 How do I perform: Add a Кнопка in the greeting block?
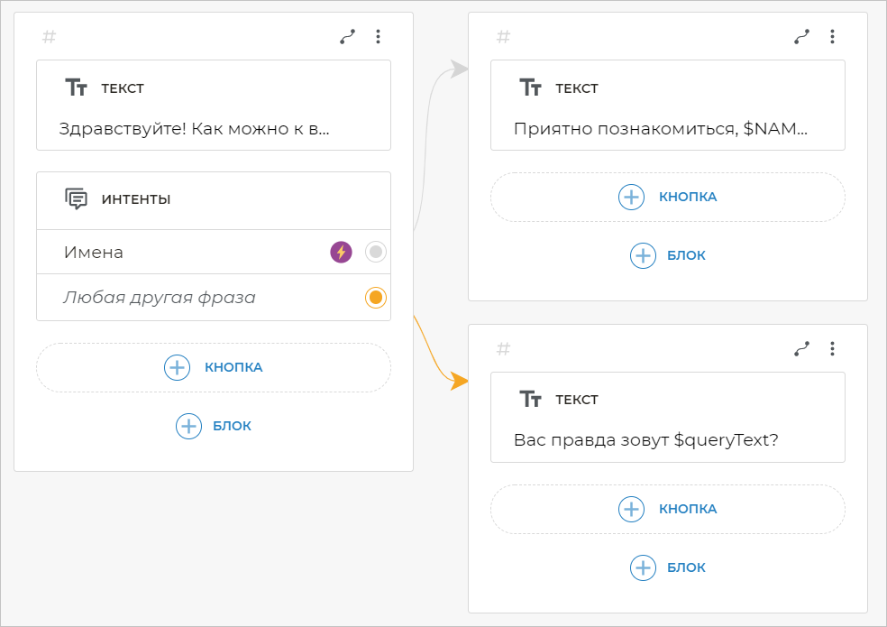click(x=214, y=367)
